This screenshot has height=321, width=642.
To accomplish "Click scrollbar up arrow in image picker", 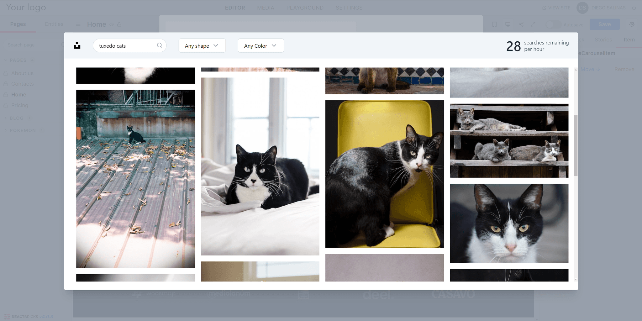I will 576,70.
